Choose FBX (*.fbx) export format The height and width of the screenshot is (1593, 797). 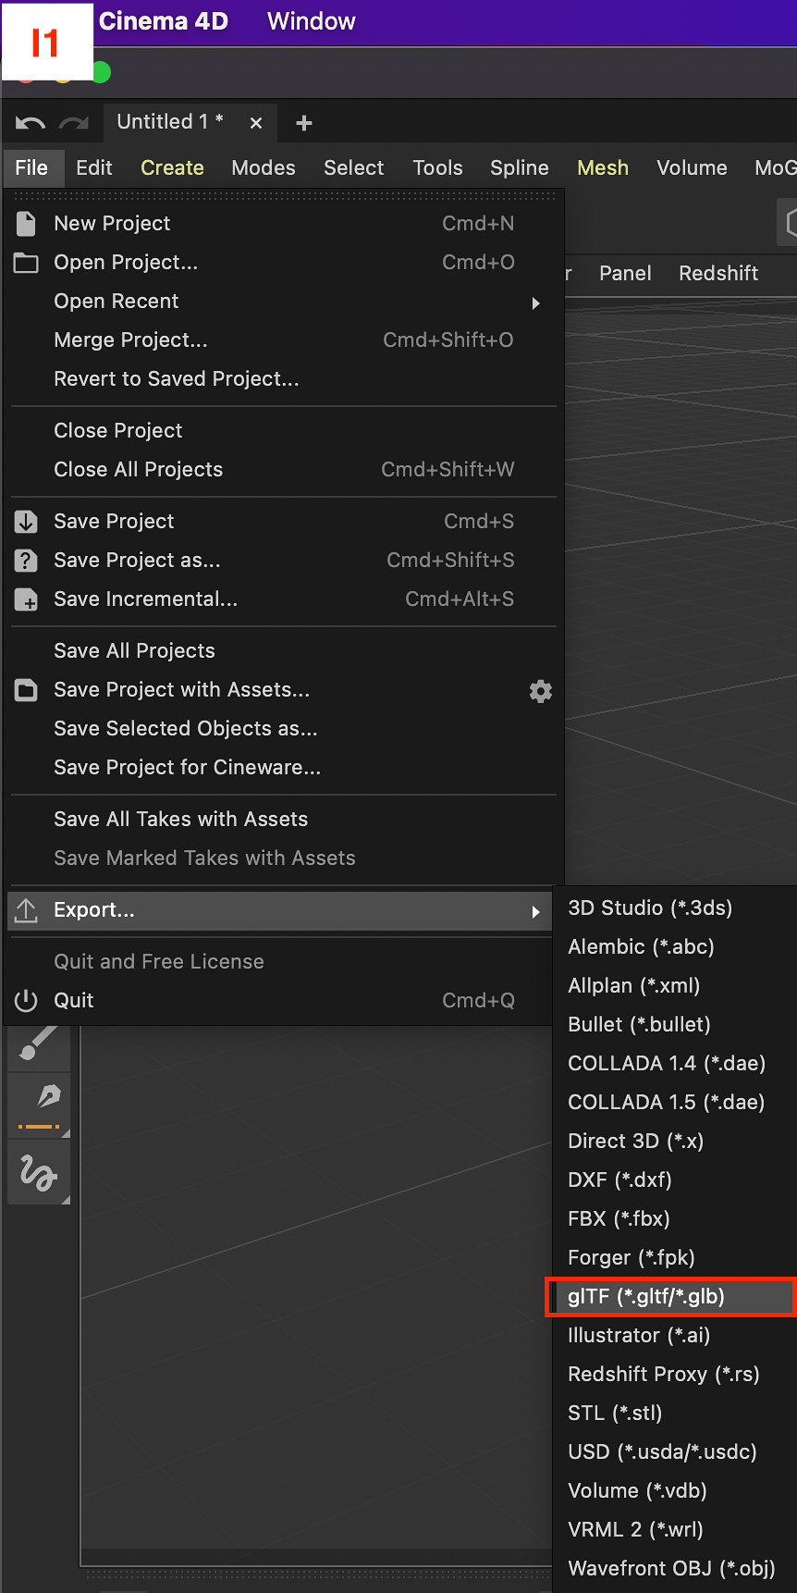619,1218
